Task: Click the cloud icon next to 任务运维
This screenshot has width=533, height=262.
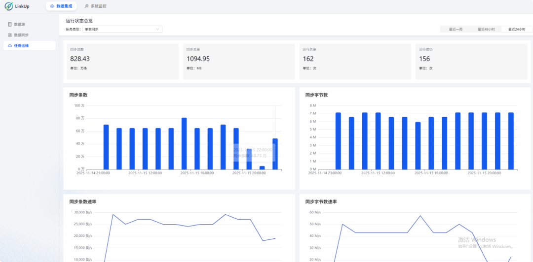Action: click(9, 45)
